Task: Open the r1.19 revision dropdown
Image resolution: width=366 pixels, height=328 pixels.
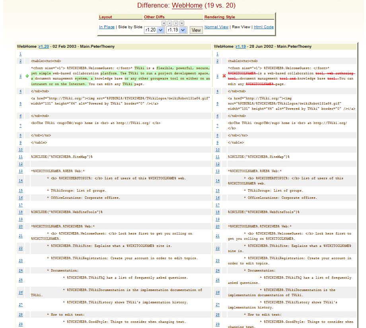Action: (x=177, y=30)
